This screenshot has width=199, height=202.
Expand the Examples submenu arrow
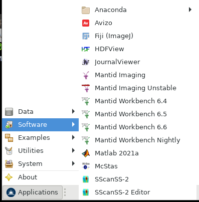coord(73,137)
